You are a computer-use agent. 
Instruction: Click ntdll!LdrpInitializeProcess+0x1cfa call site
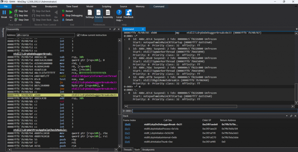click(x=161, y=129)
